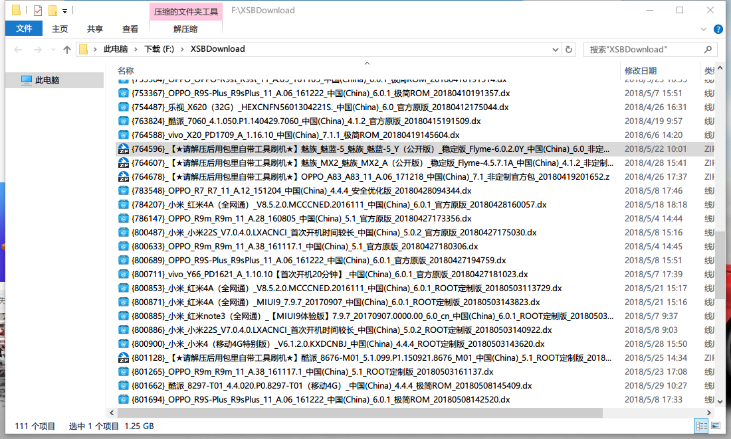Click the file icon of {754487}_乐视_X620 row
The height and width of the screenshot is (439, 731).
[124, 107]
